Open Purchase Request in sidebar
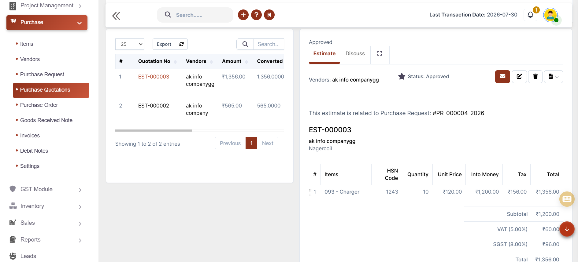This screenshot has width=578, height=262. coord(42,75)
